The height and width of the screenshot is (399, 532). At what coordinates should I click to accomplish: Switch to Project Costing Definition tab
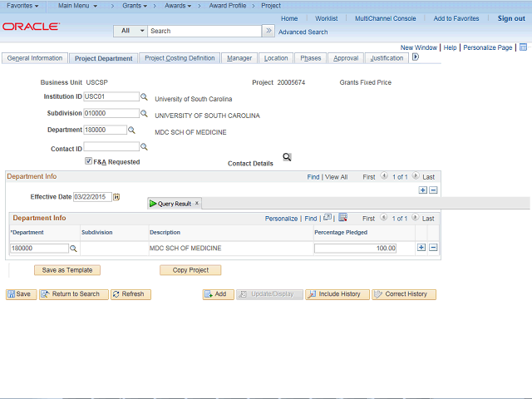pyautogui.click(x=180, y=58)
